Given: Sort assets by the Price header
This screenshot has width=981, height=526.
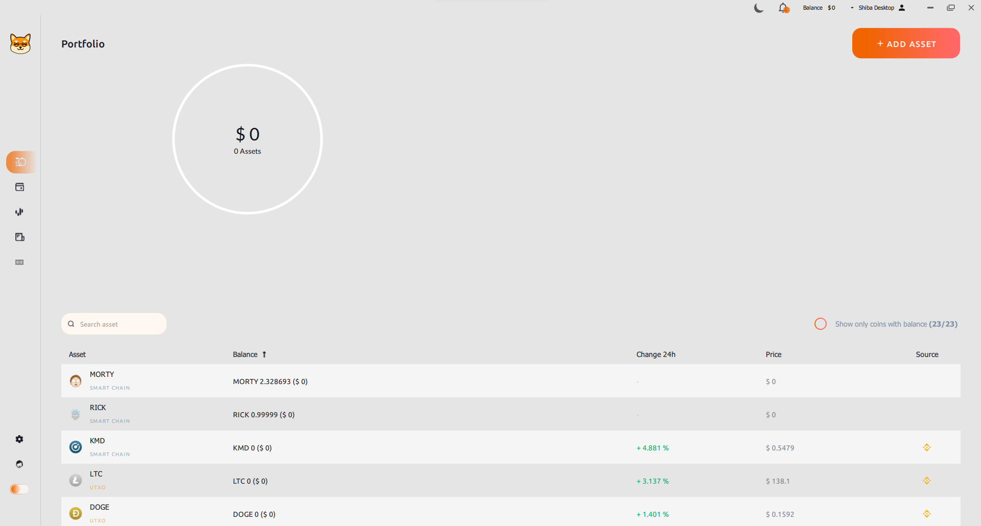Looking at the screenshot, I should point(773,354).
